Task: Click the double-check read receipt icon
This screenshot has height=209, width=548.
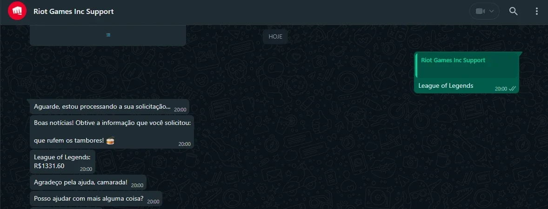Action: tap(512, 89)
